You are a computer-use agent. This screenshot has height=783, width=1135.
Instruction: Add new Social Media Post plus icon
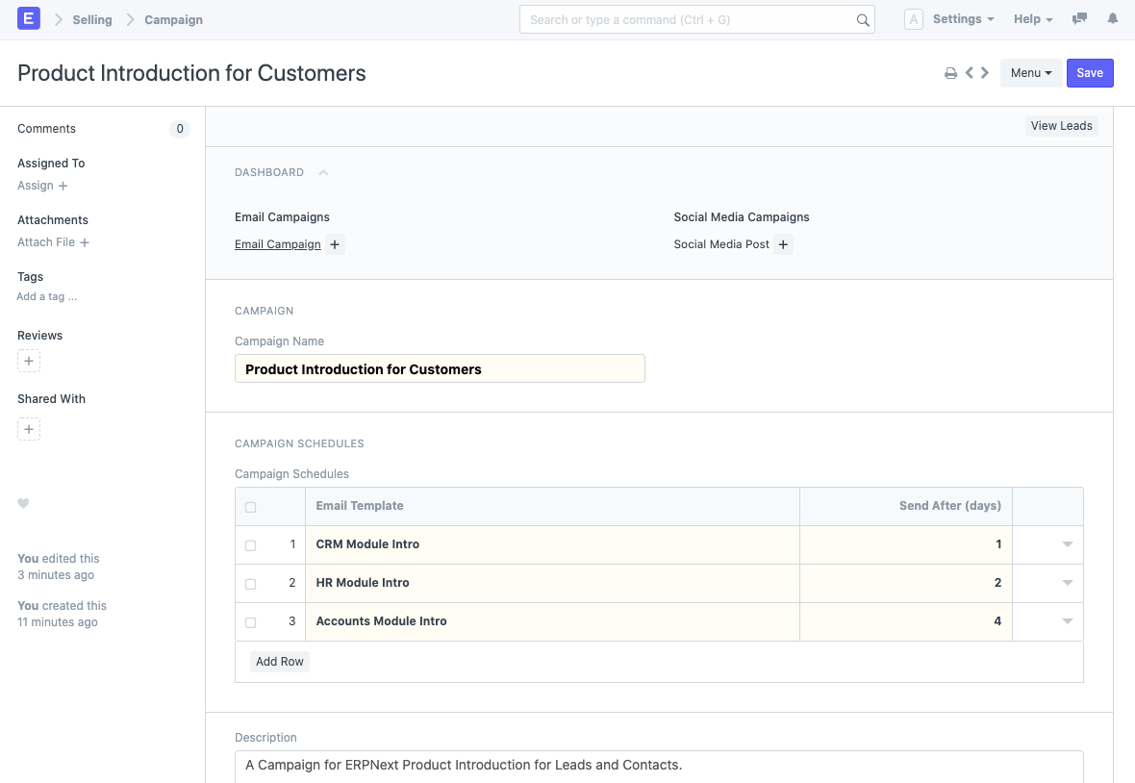pos(783,245)
